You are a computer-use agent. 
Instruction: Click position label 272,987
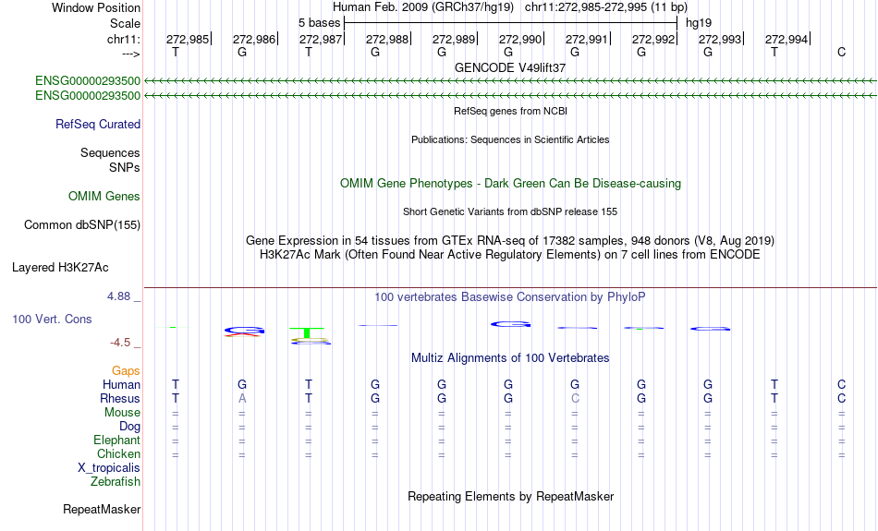(x=321, y=39)
